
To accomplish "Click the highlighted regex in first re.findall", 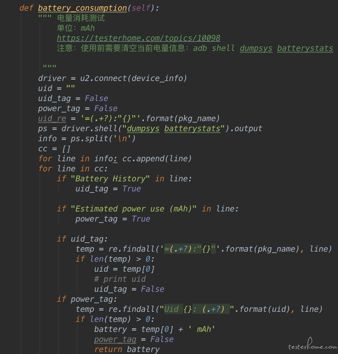I will (190, 249).
